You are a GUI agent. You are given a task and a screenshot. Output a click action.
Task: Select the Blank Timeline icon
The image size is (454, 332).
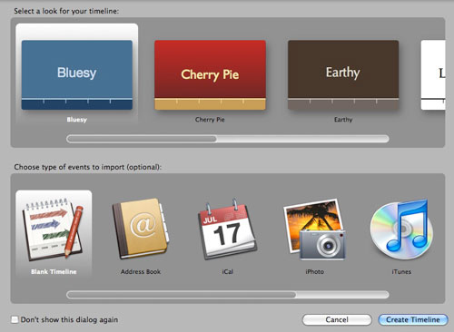[53, 229]
